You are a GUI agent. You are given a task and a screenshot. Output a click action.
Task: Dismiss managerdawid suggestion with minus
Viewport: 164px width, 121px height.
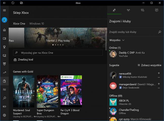pos(159,88)
